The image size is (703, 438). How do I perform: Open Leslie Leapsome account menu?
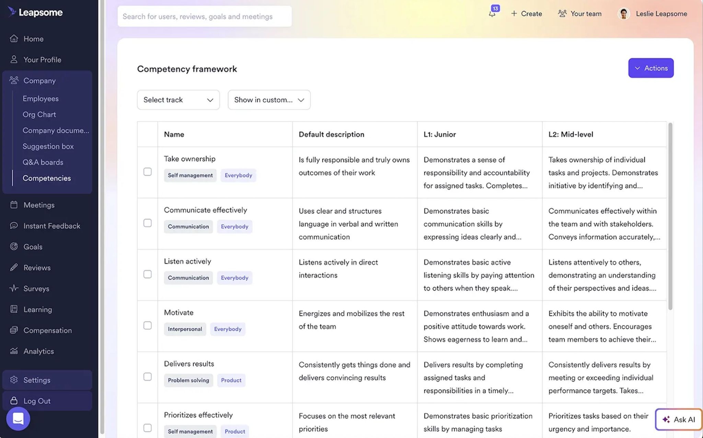point(652,14)
